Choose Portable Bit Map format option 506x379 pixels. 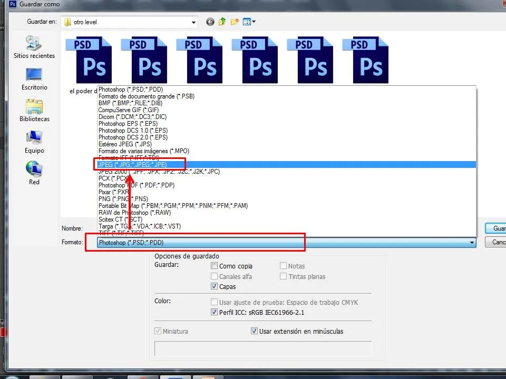[287, 206]
